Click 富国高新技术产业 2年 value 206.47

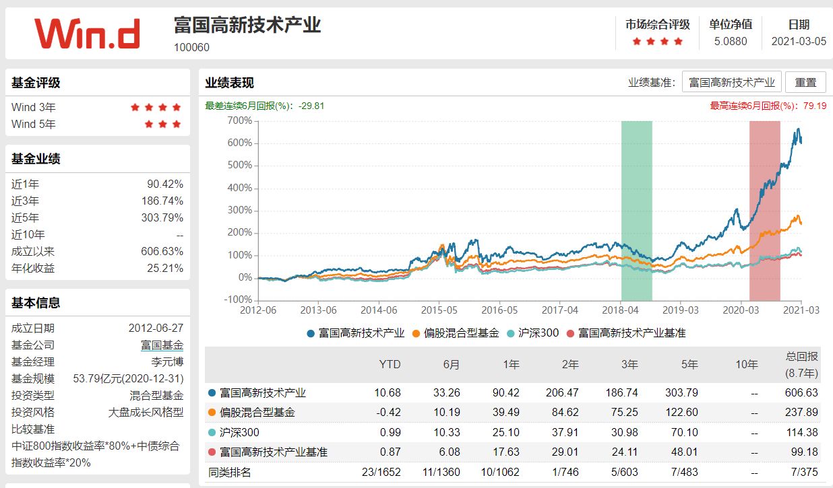[563, 392]
